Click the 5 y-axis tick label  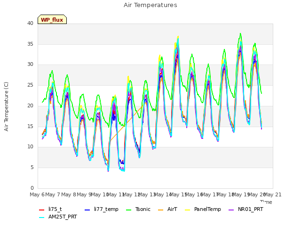point(32,168)
